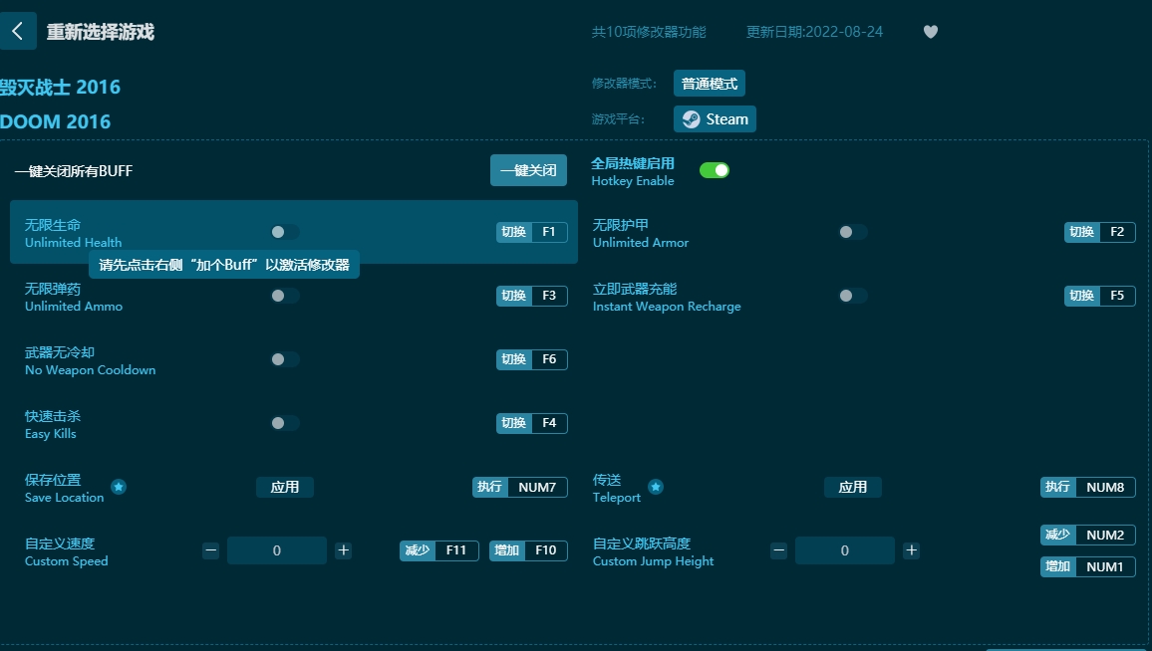Click the back arrow icon

(18, 31)
